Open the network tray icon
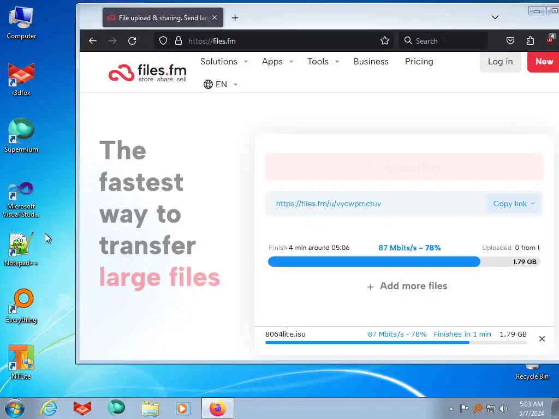The image size is (559, 419). pyautogui.click(x=491, y=409)
